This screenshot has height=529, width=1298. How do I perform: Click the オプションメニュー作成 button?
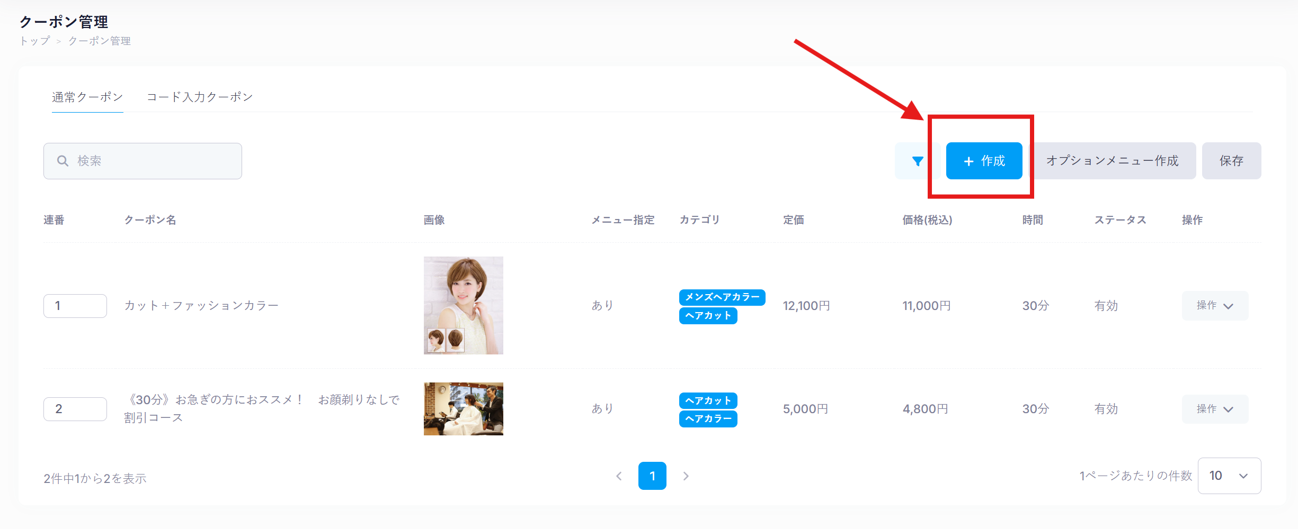(x=1112, y=161)
